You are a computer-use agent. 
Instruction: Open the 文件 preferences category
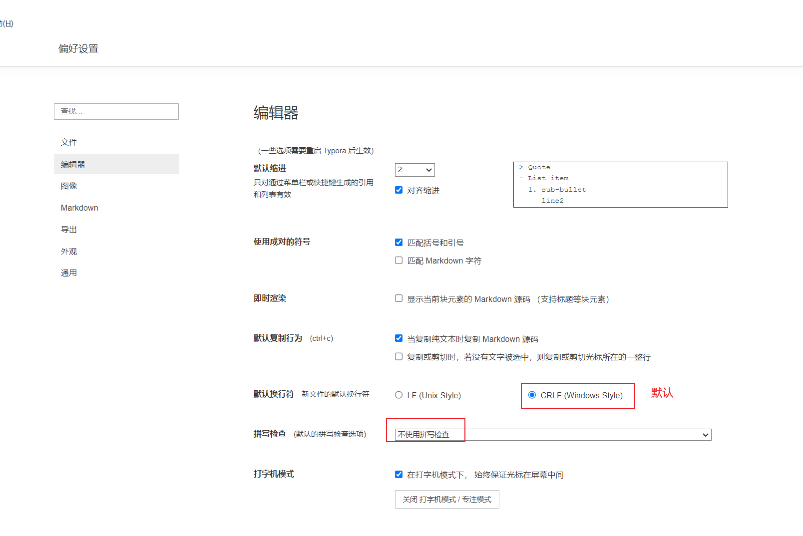point(69,142)
